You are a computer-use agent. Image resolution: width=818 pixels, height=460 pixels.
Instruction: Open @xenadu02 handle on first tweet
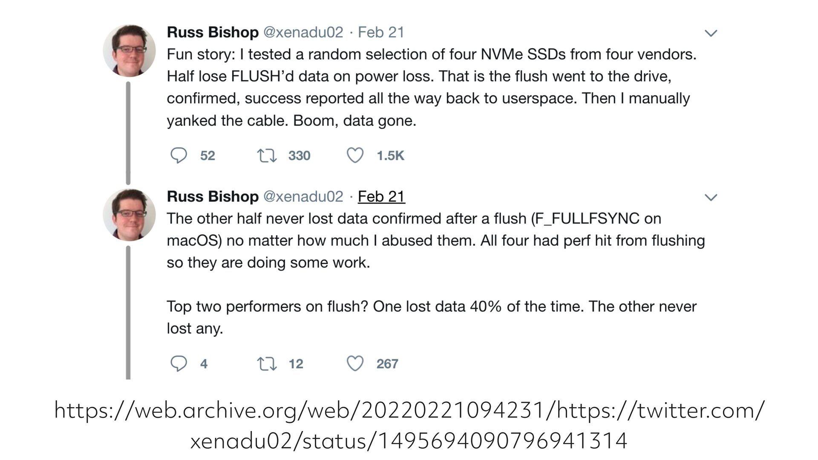[x=303, y=32]
